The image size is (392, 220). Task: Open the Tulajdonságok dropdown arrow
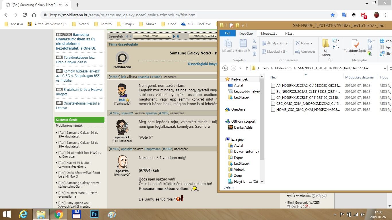pos(355,55)
